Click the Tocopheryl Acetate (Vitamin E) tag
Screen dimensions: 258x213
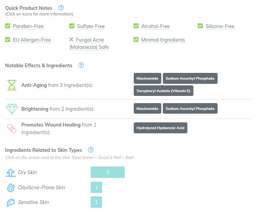coord(164,91)
